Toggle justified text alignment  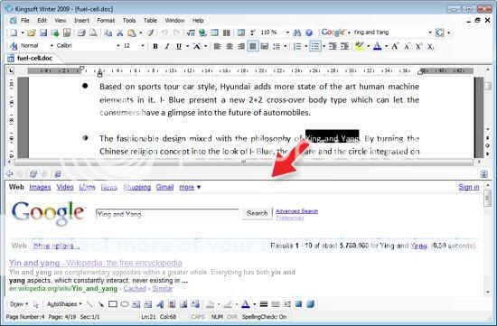[253, 46]
